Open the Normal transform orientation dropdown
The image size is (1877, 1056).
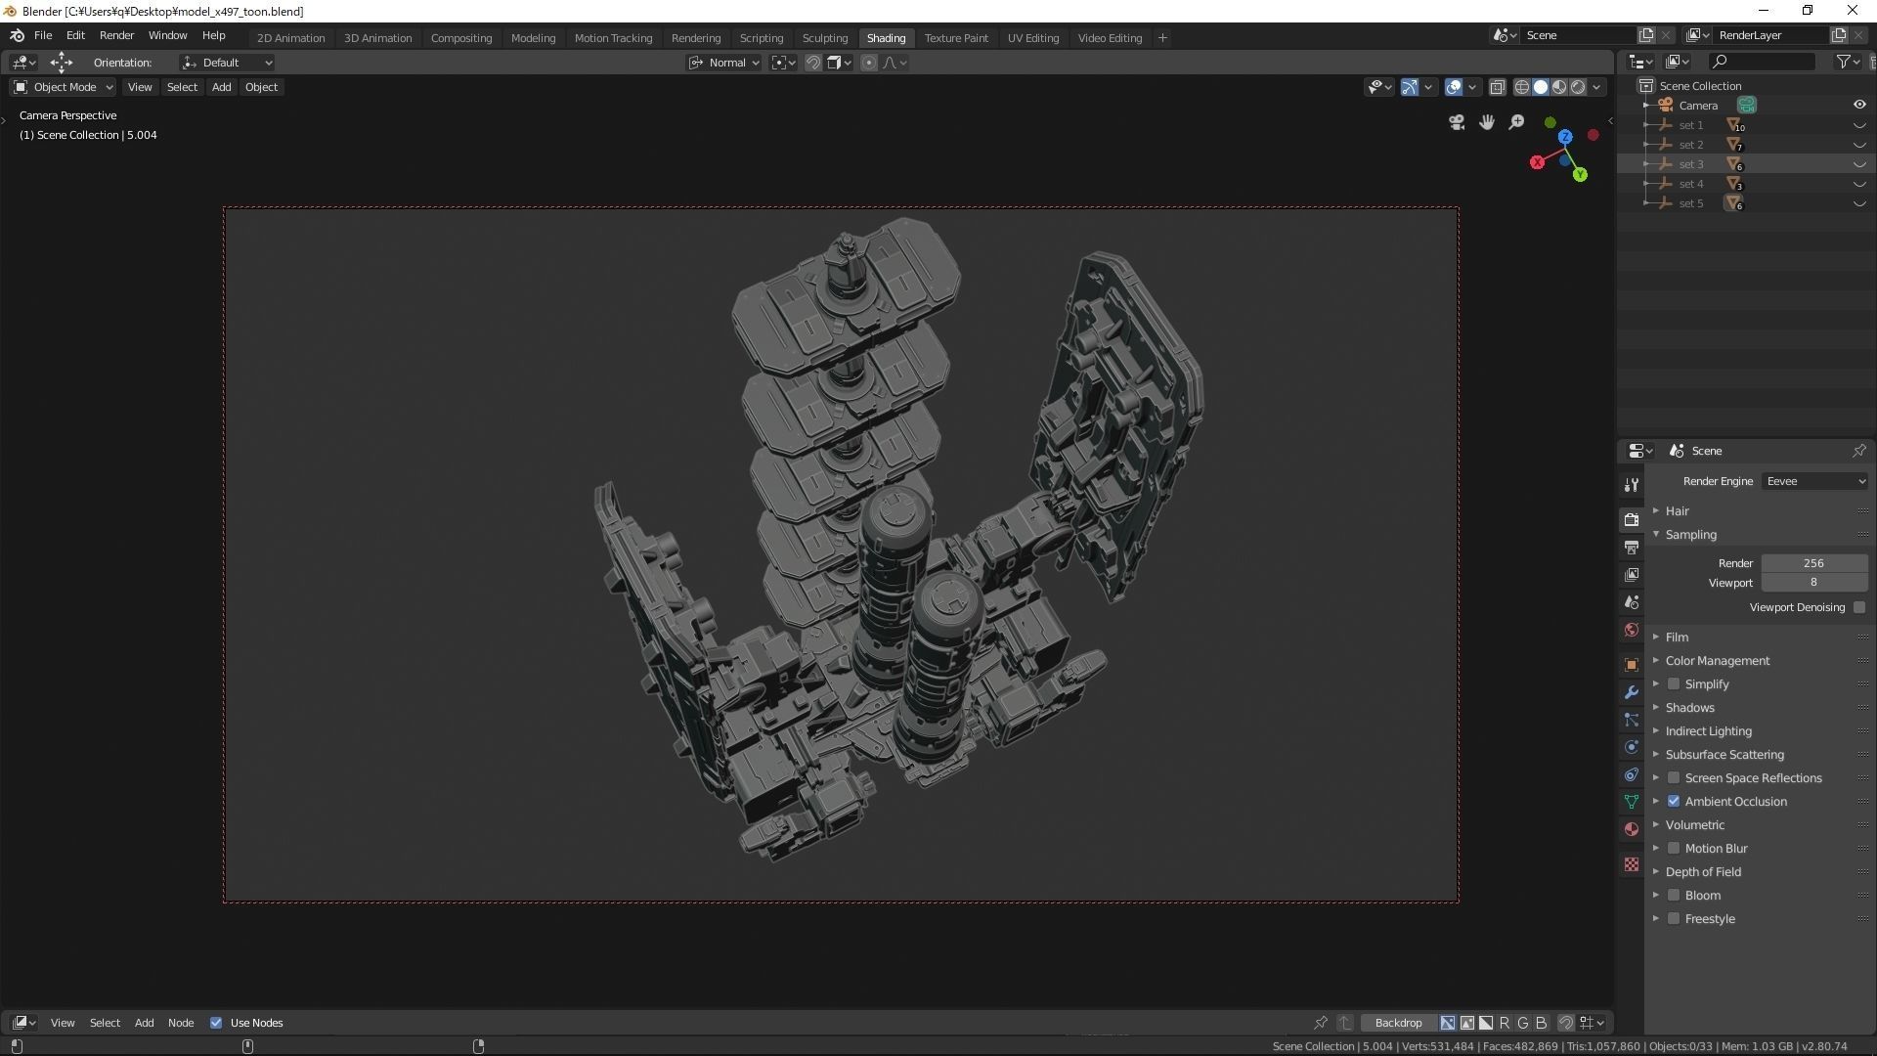(723, 63)
